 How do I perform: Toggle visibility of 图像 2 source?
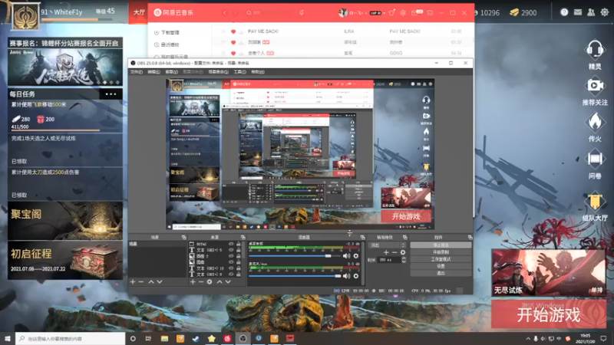point(231,256)
